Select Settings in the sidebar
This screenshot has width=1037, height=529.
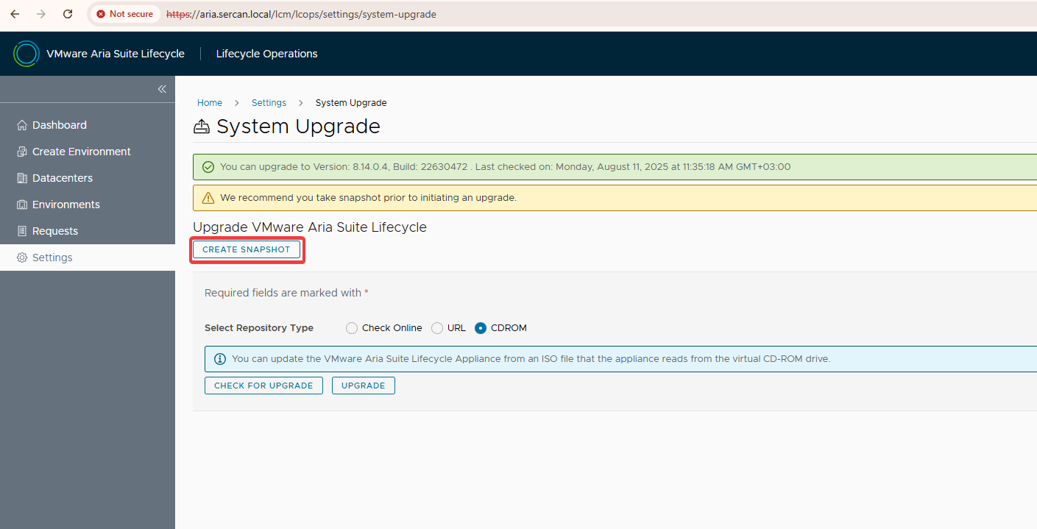coord(88,258)
